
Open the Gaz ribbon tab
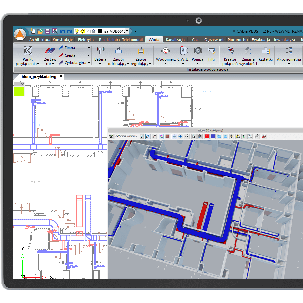click(195, 40)
